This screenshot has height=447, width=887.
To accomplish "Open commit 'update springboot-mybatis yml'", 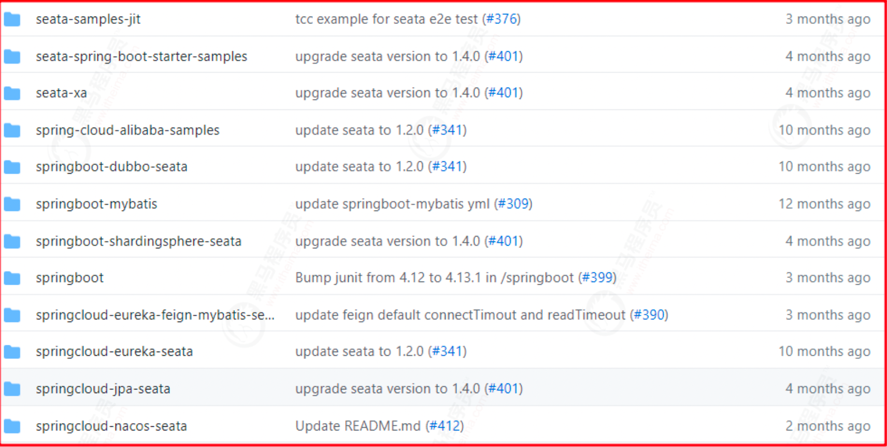I will coord(392,204).
